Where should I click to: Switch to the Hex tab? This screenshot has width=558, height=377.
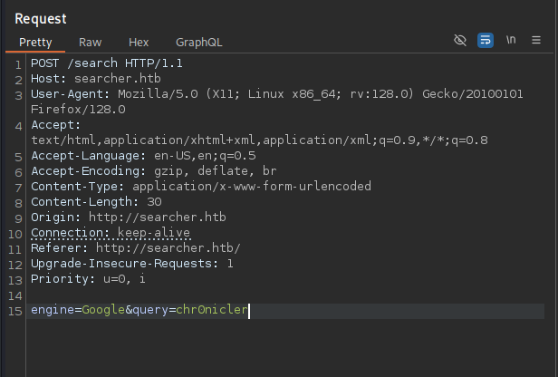click(x=139, y=43)
